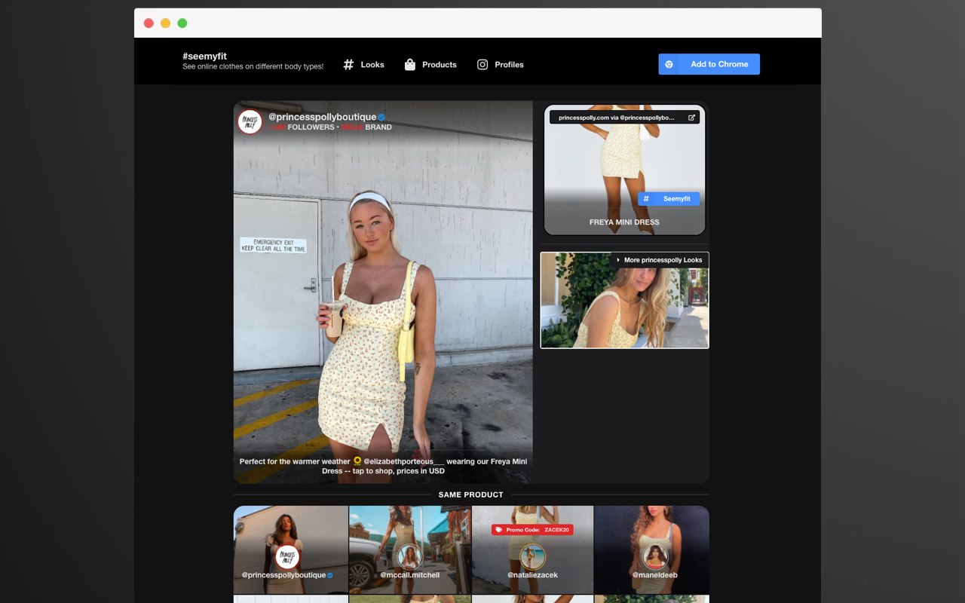This screenshot has width=965, height=603.
Task: Click @nataliezacek username label
Action: click(532, 575)
